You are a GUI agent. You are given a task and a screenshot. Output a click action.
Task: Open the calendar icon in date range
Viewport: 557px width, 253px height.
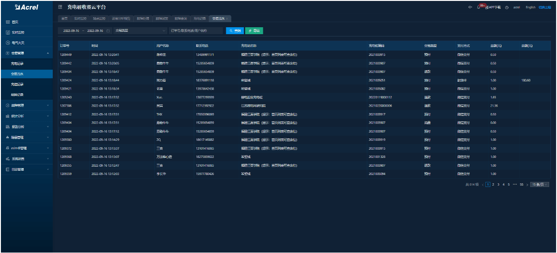(x=108, y=30)
